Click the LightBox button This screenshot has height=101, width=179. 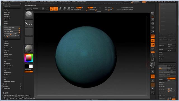tap(37, 8)
